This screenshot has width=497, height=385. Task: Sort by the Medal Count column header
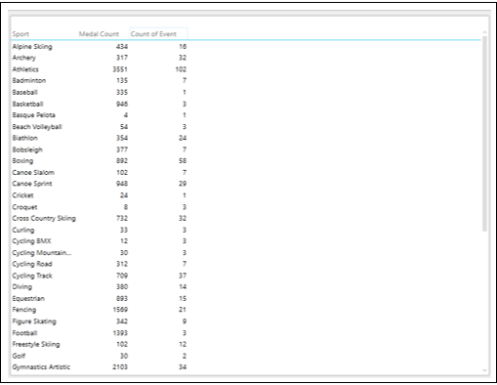click(99, 34)
